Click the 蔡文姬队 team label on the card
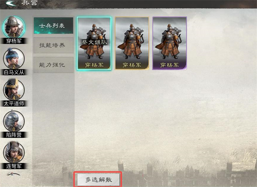Image resolution: width=257 pixels, height=187 pixels. click(x=94, y=42)
